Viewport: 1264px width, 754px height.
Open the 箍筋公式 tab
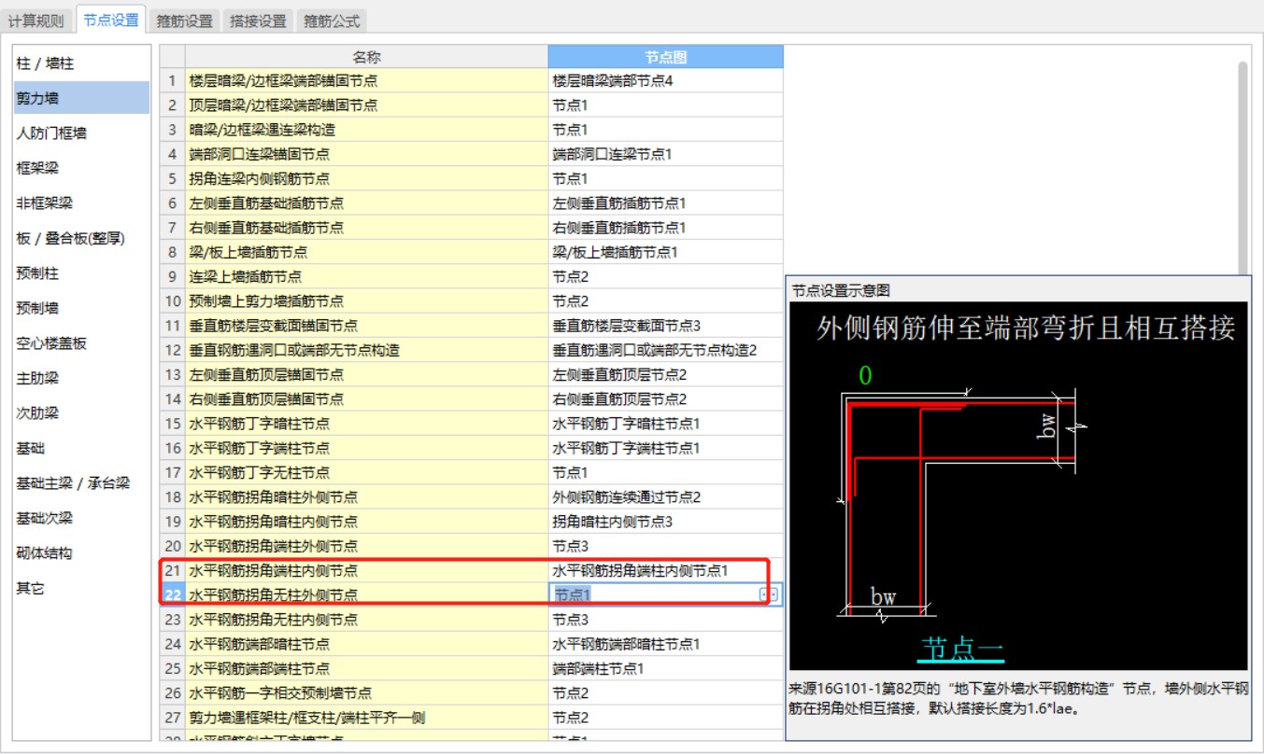coord(331,21)
